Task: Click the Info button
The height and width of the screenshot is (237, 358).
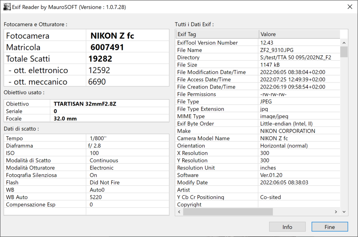Action: (287, 227)
